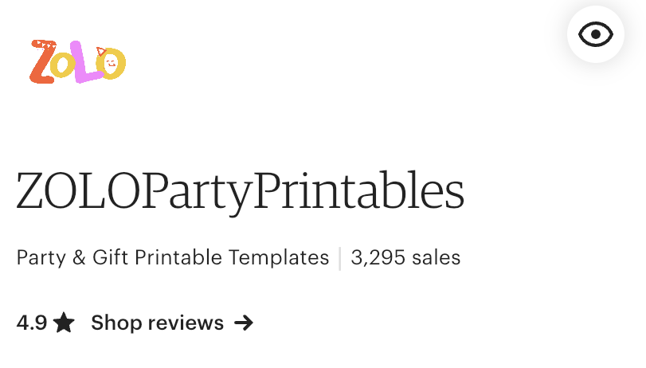646x368 pixels.
Task: Click the Party & Gift Printable Templates tagline
Action: pos(173,258)
